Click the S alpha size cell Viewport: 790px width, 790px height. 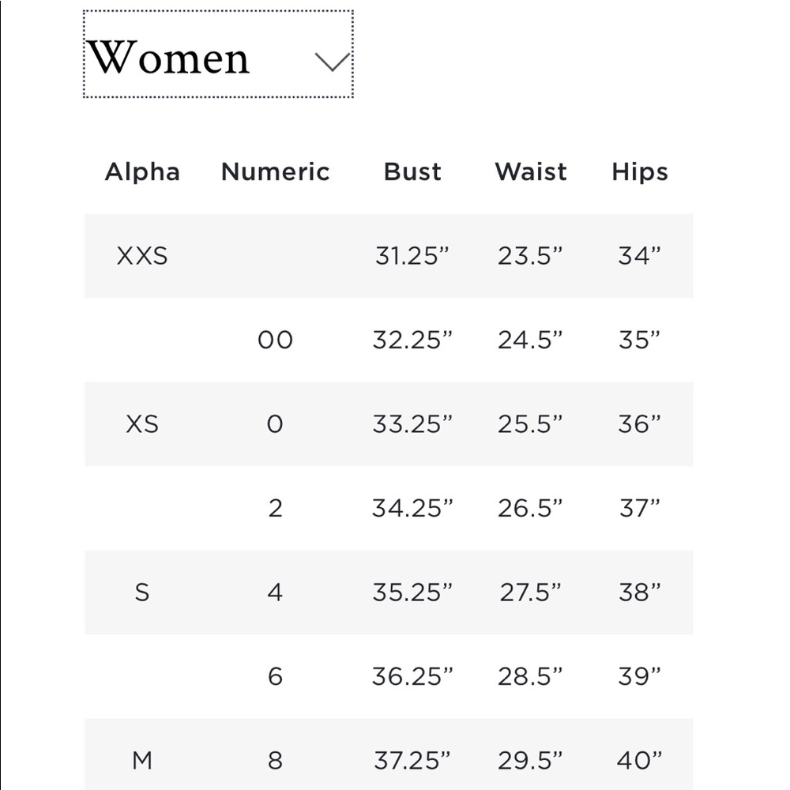coord(142,592)
